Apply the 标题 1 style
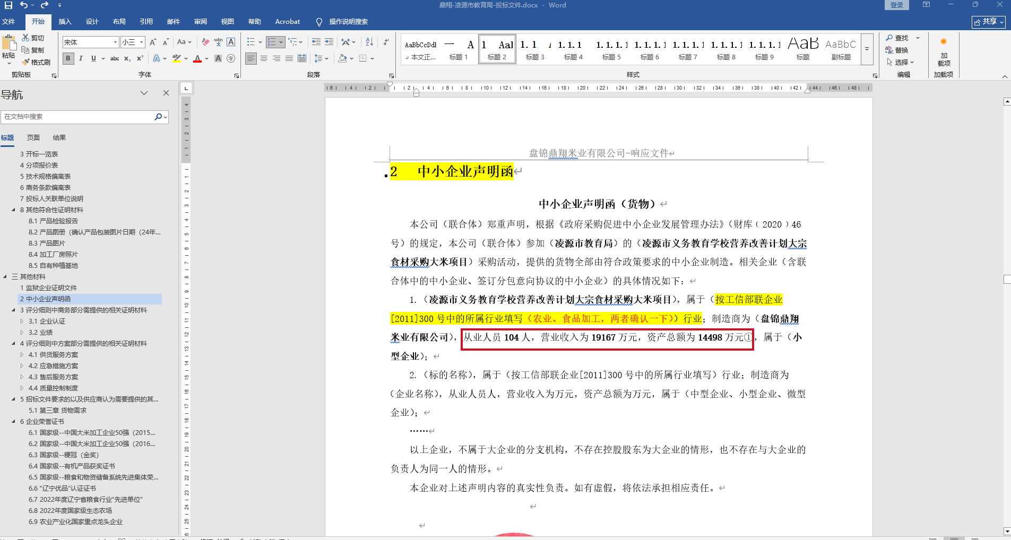This screenshot has width=1011, height=540. point(459,49)
